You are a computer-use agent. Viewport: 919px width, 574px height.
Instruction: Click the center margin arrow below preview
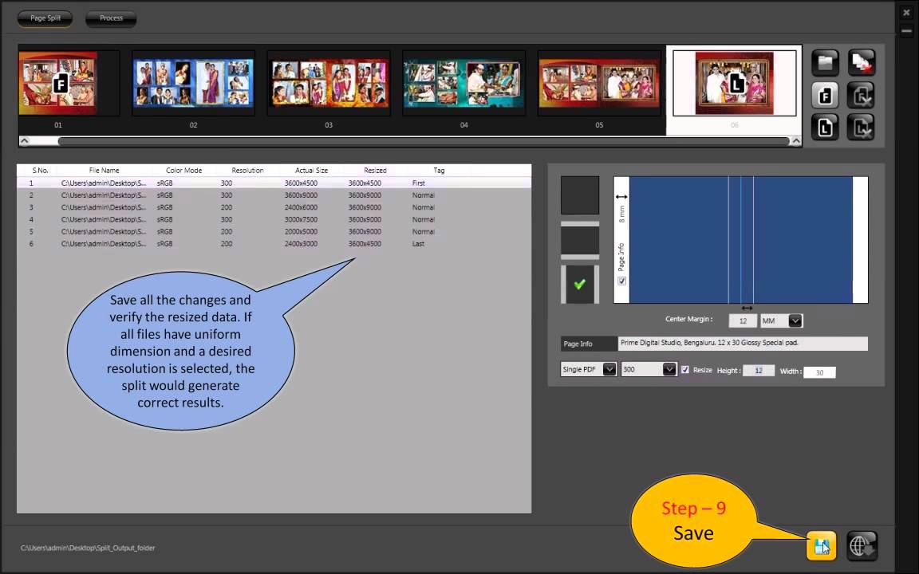(747, 308)
